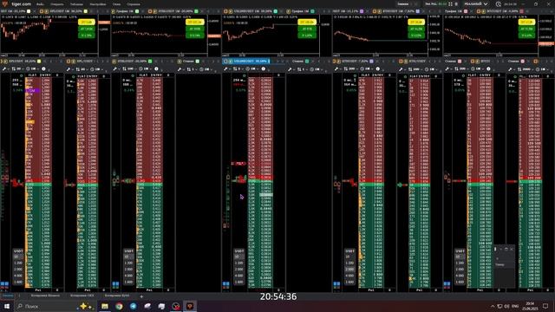Open the clock icon in top title bar
Image resolution: width=555 pixels, height=312 pixels.
point(498,4)
